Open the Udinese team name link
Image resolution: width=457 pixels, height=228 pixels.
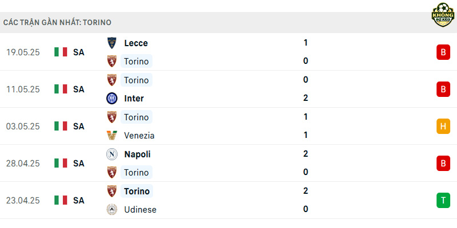point(140,210)
